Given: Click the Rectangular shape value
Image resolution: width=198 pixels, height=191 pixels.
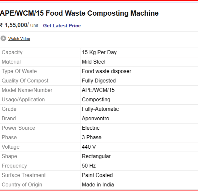Looking at the screenshot, I should pos(96,156).
